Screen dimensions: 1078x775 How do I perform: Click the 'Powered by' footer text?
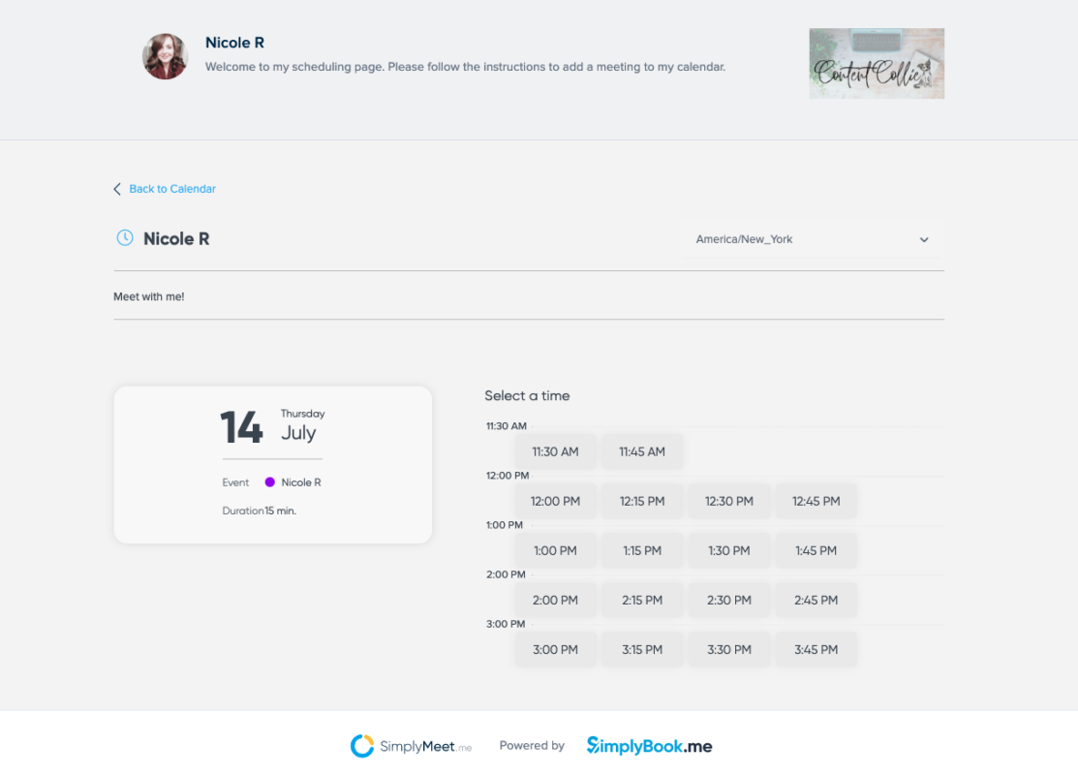point(532,745)
